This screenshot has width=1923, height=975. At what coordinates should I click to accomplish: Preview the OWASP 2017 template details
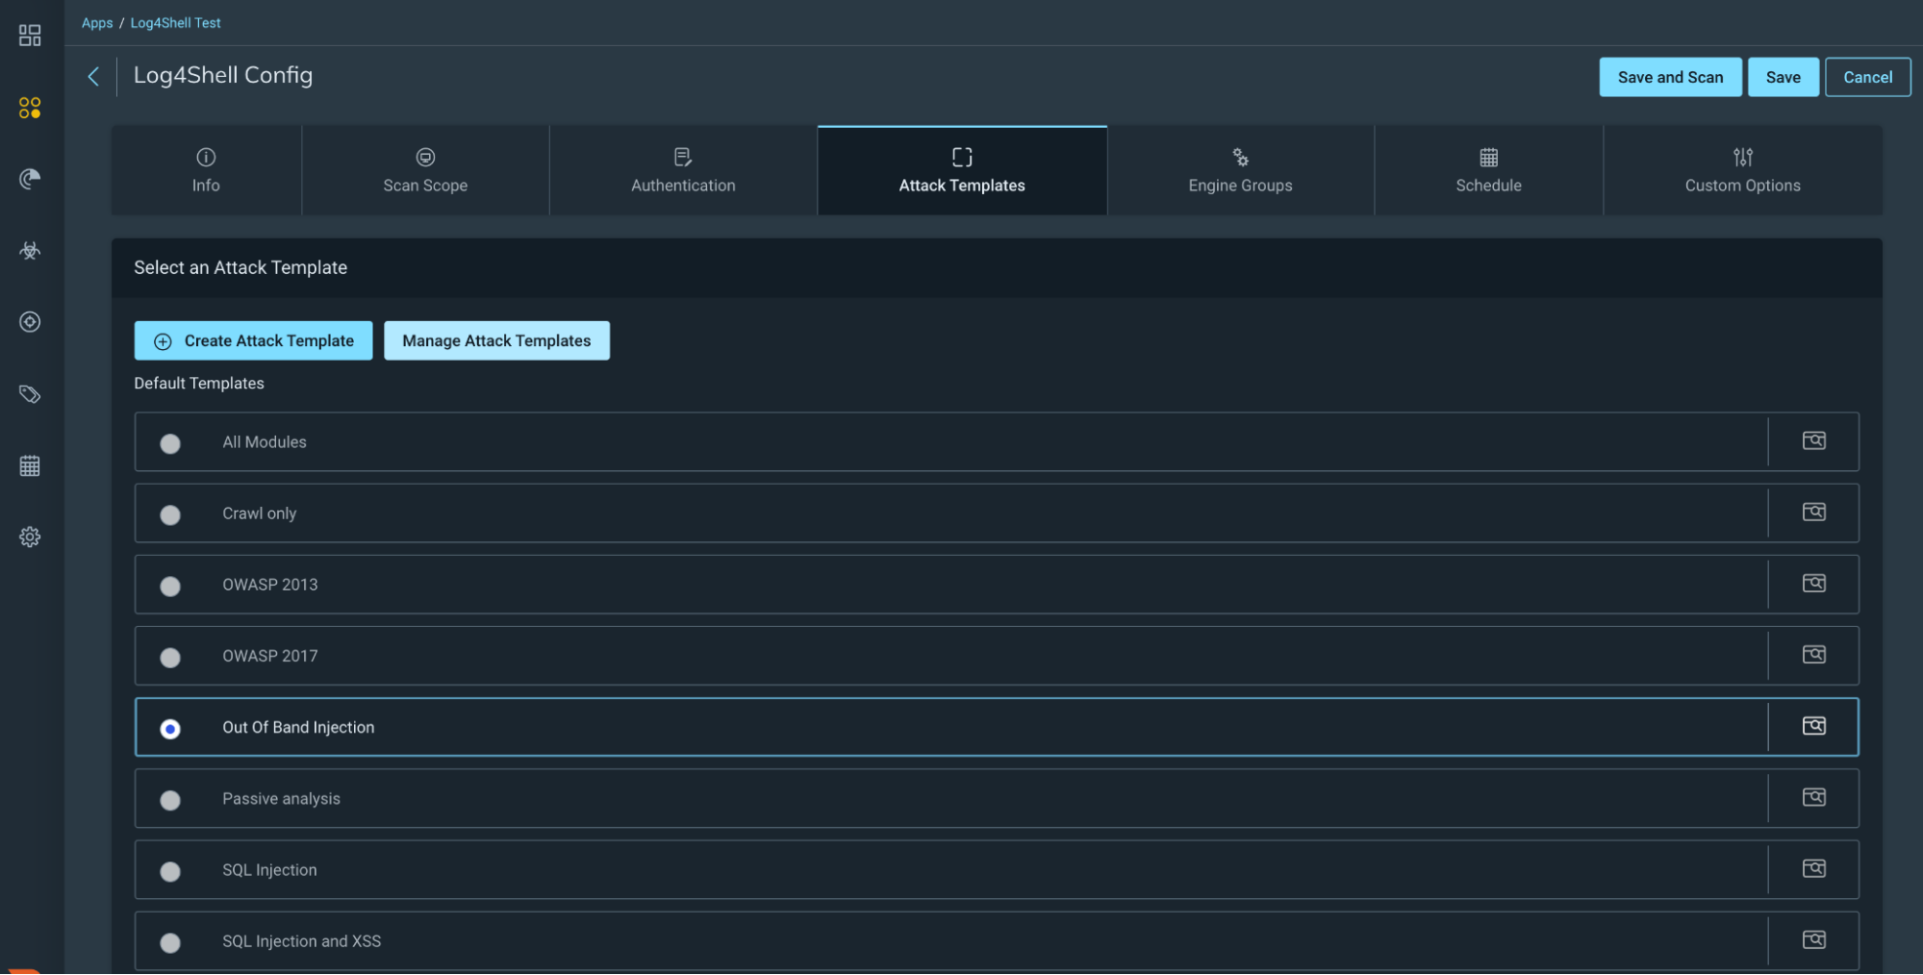click(1813, 655)
